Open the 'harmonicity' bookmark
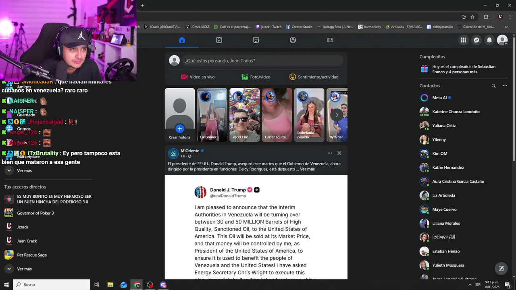This screenshot has height=290, width=516. click(x=369, y=27)
